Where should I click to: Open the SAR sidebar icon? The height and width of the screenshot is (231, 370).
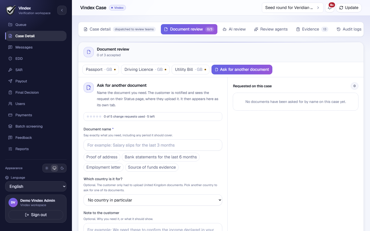[x=10, y=70]
